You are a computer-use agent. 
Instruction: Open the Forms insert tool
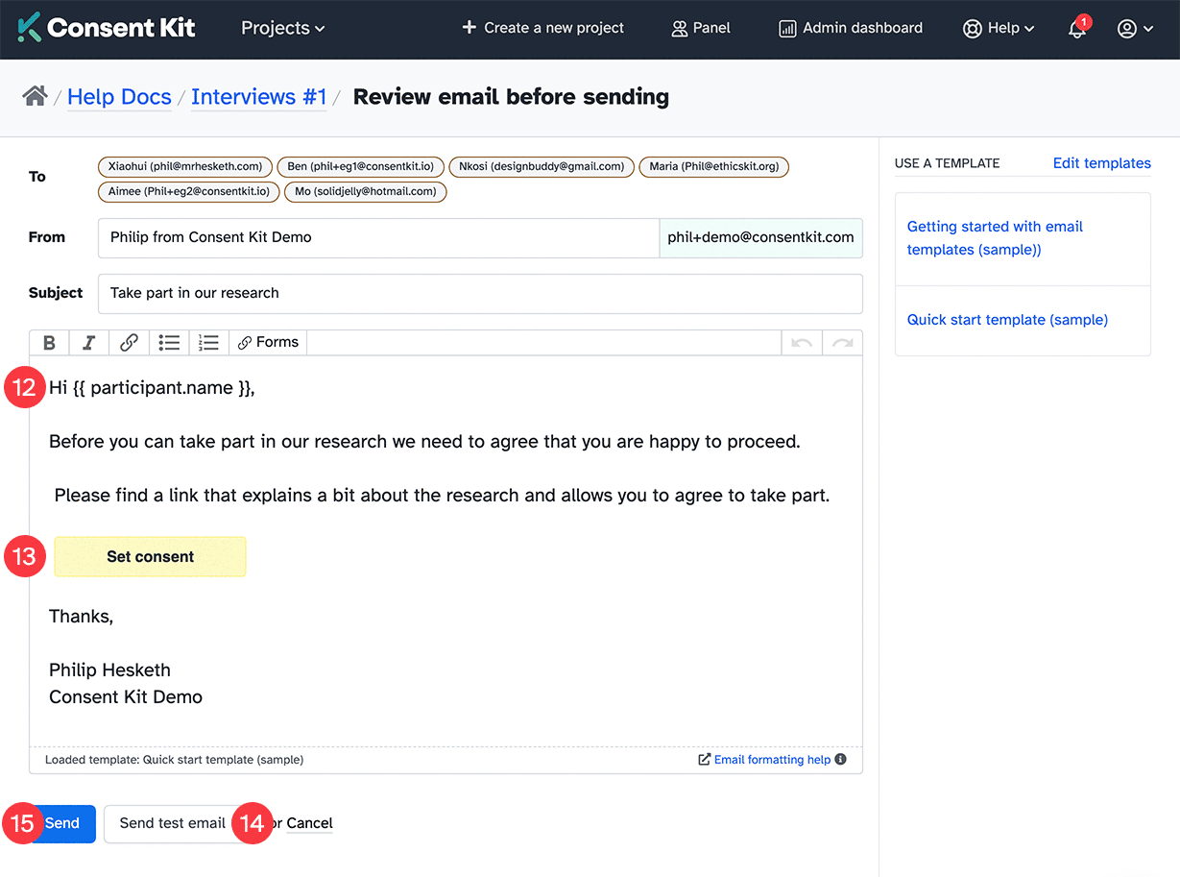click(267, 342)
